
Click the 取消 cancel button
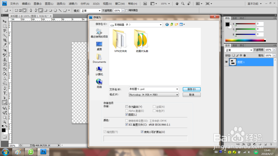coord(192,95)
